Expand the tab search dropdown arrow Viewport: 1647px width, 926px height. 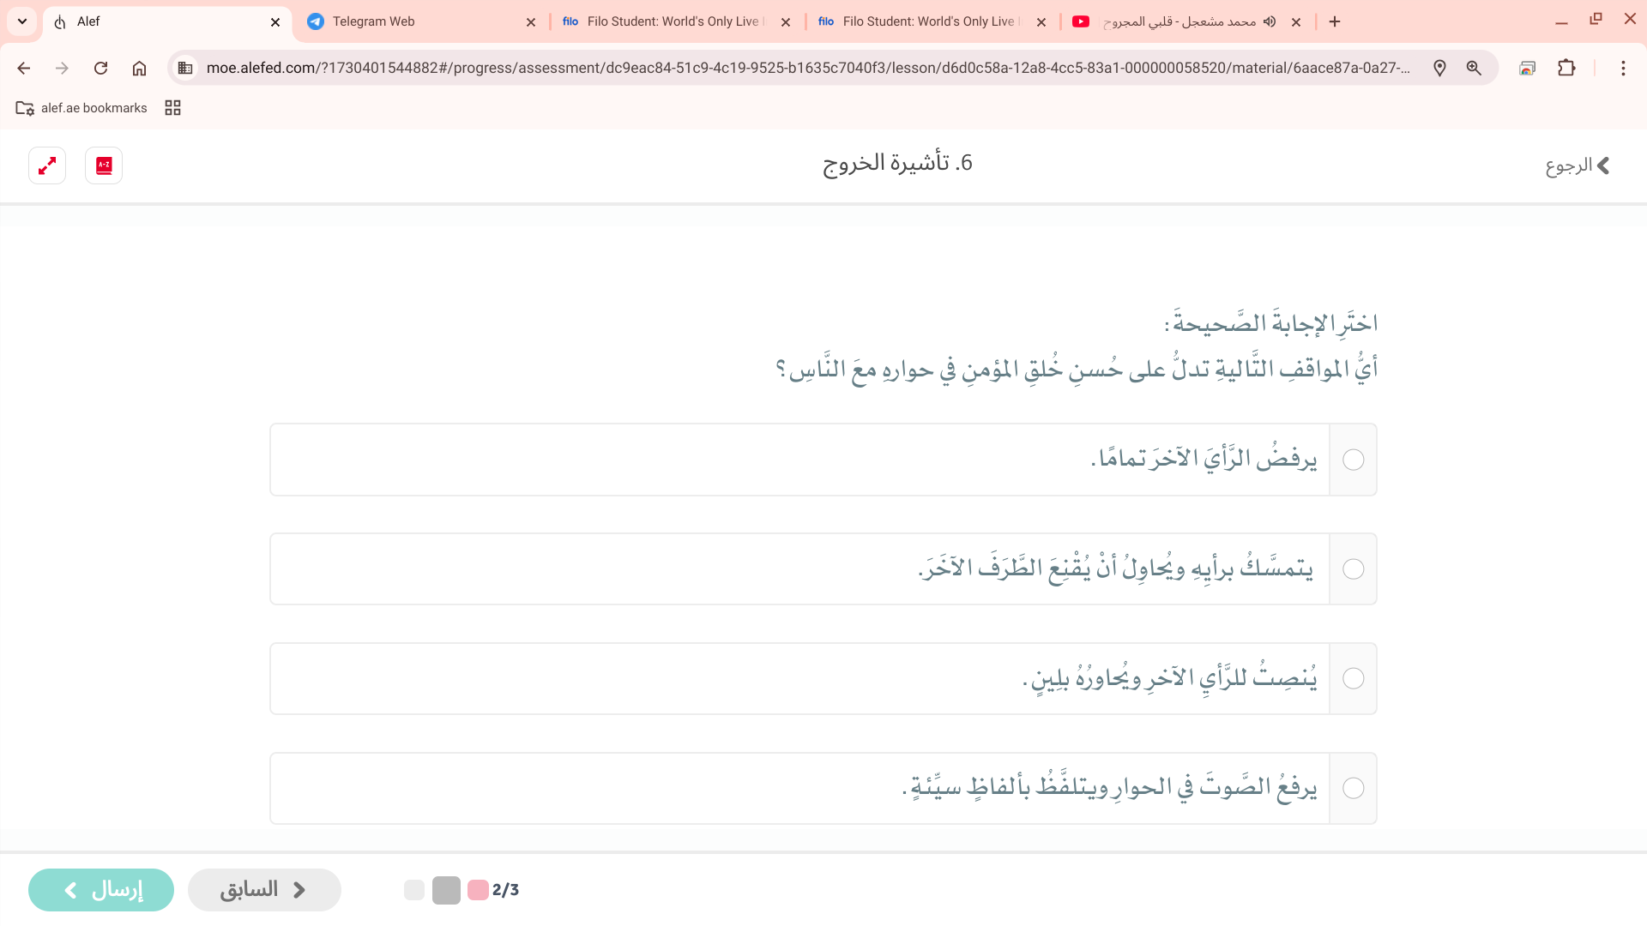22,21
